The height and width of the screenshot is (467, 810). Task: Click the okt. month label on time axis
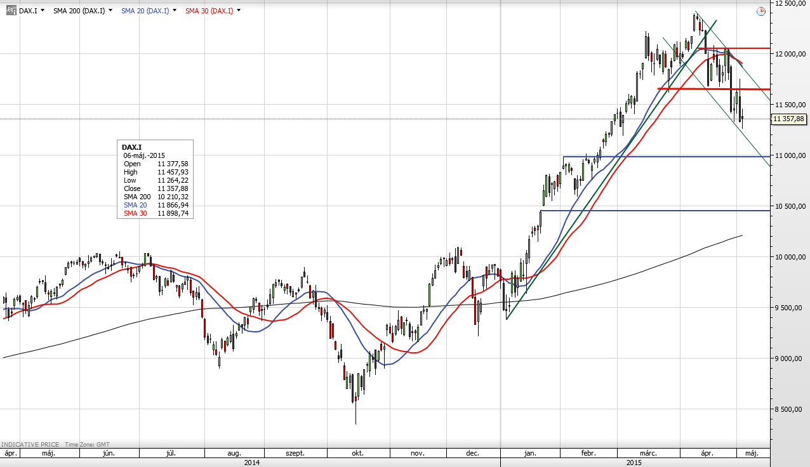(x=357, y=454)
